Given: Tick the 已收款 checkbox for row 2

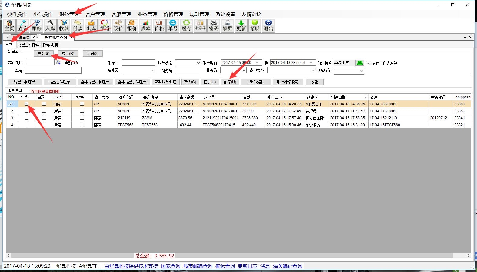Looking at the screenshot, I should 82,111.
